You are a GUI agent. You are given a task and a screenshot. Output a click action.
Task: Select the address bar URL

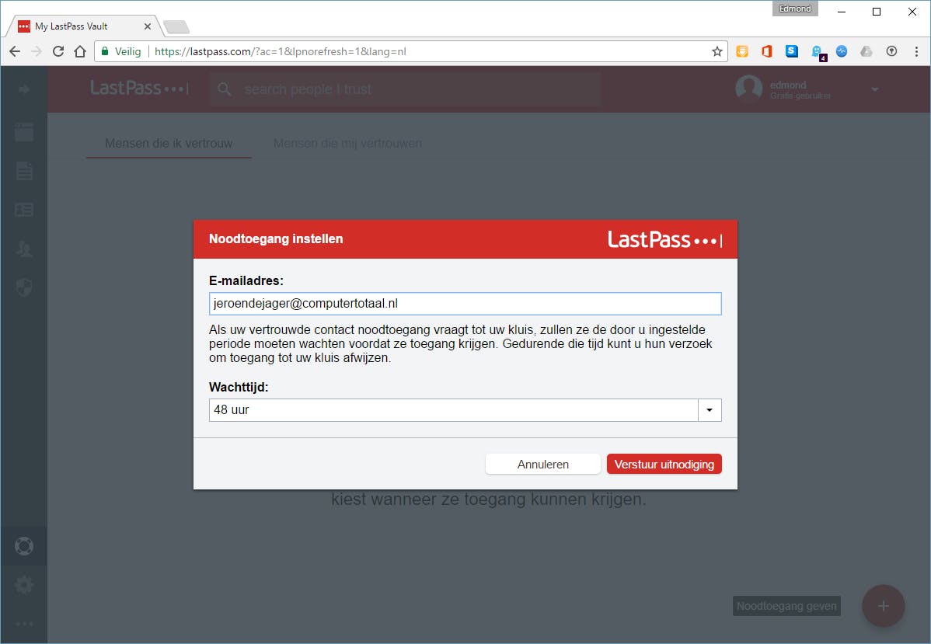point(281,51)
